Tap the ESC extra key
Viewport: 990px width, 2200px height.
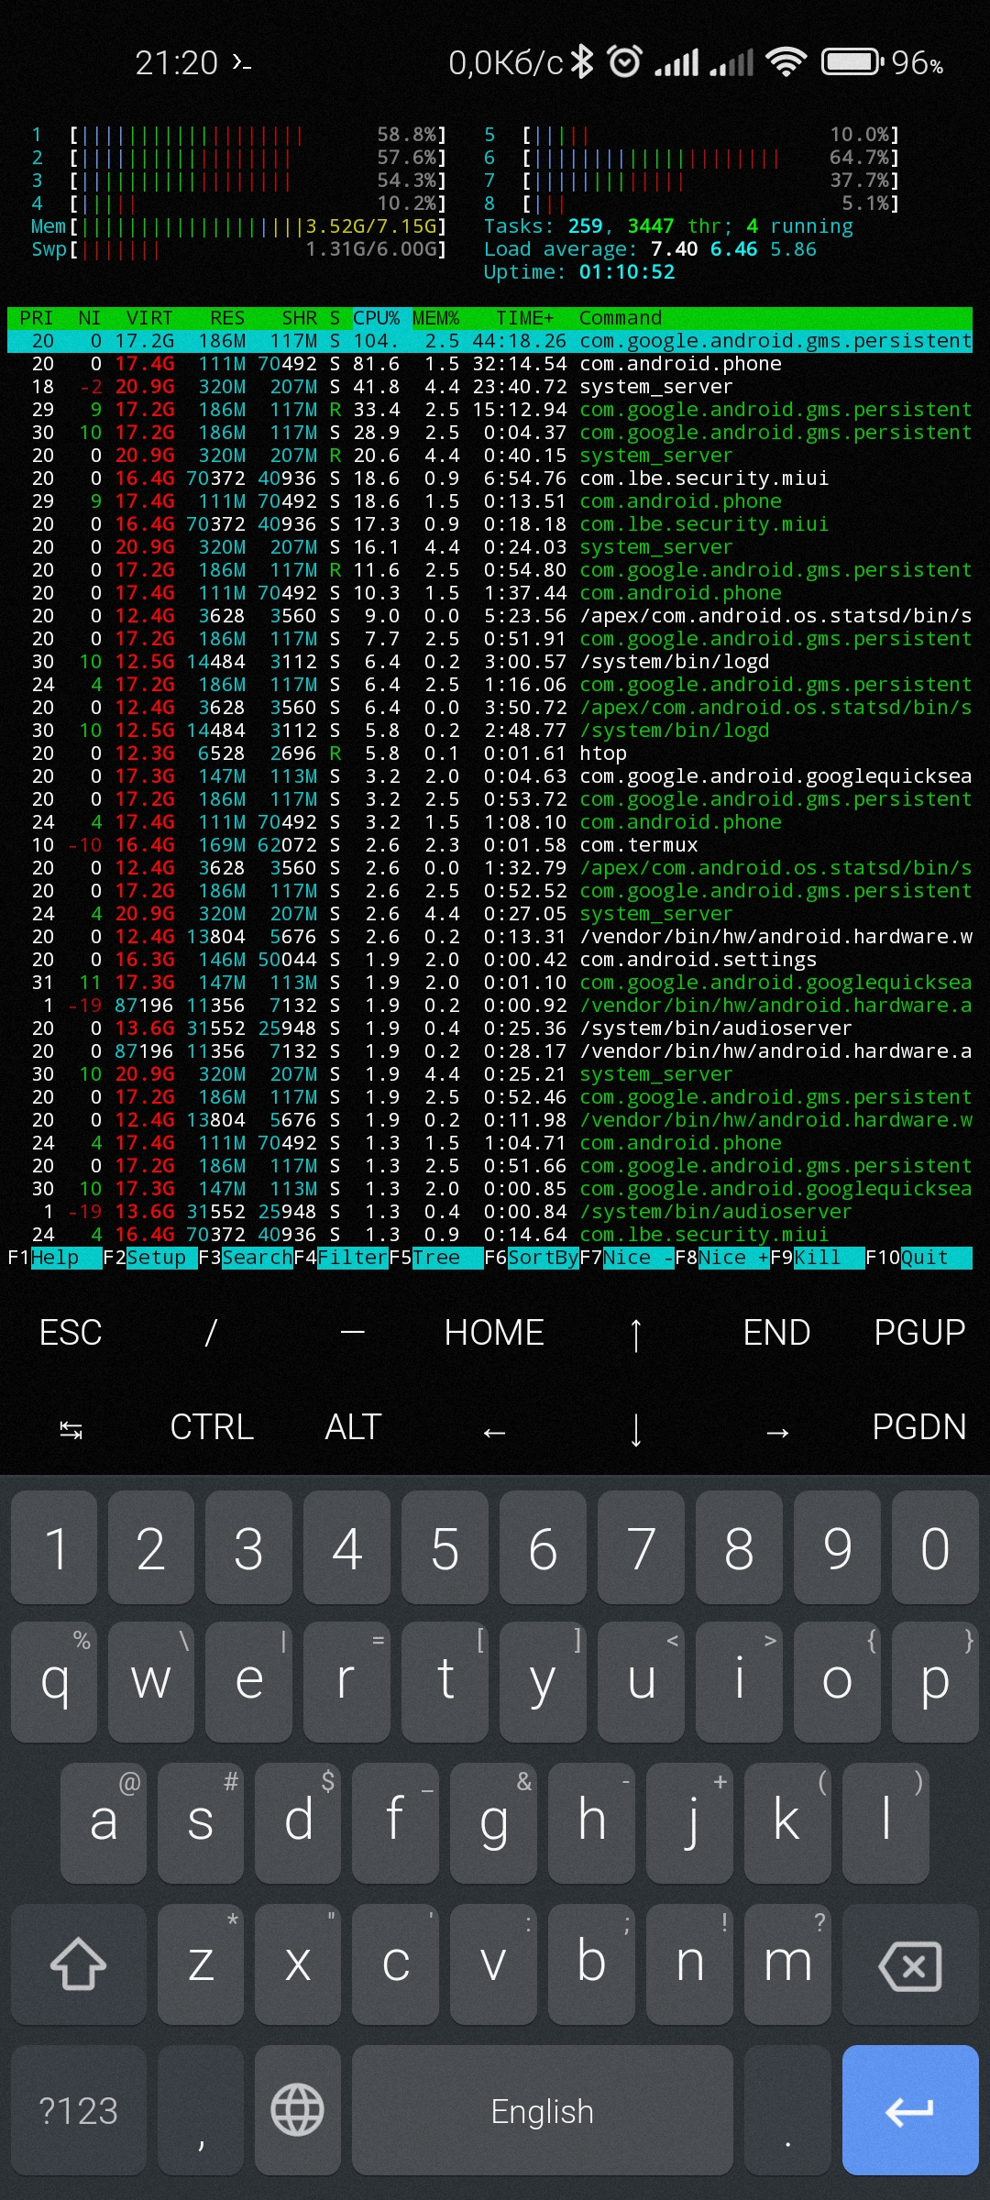71,1333
